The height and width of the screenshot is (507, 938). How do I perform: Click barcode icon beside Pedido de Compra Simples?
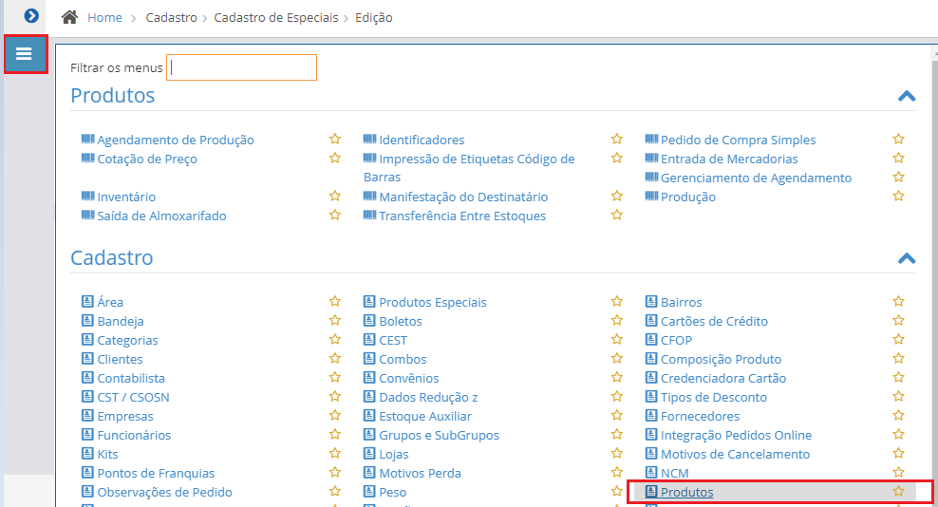click(x=651, y=139)
